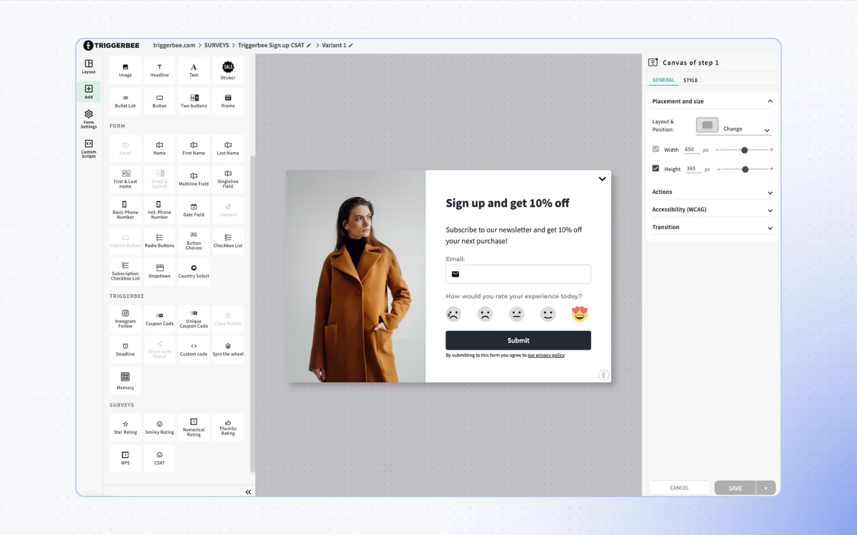The image size is (857, 535).
Task: Add a Text element
Action: [x=194, y=70]
